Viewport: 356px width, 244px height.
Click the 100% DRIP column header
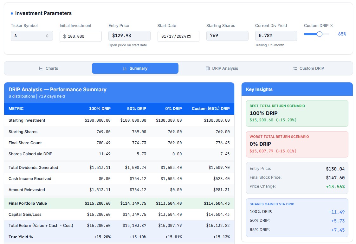(x=100, y=109)
